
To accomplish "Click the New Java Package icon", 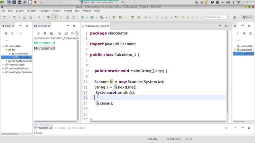I will [x=114, y=17].
